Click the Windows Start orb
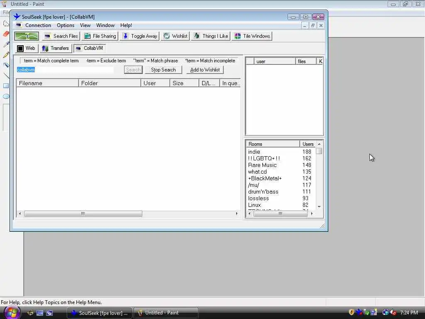 [12, 312]
